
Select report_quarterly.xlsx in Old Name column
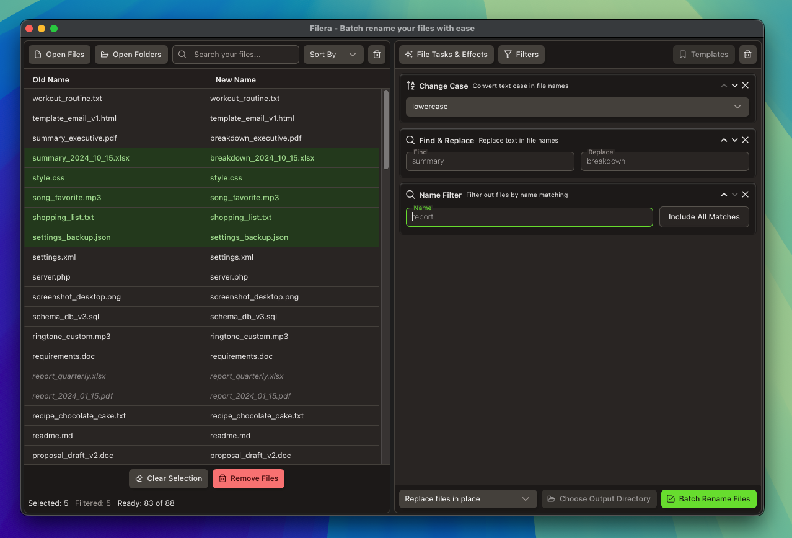(x=69, y=376)
